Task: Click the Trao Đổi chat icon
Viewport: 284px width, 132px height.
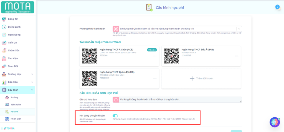Action: (x=4, y=66)
